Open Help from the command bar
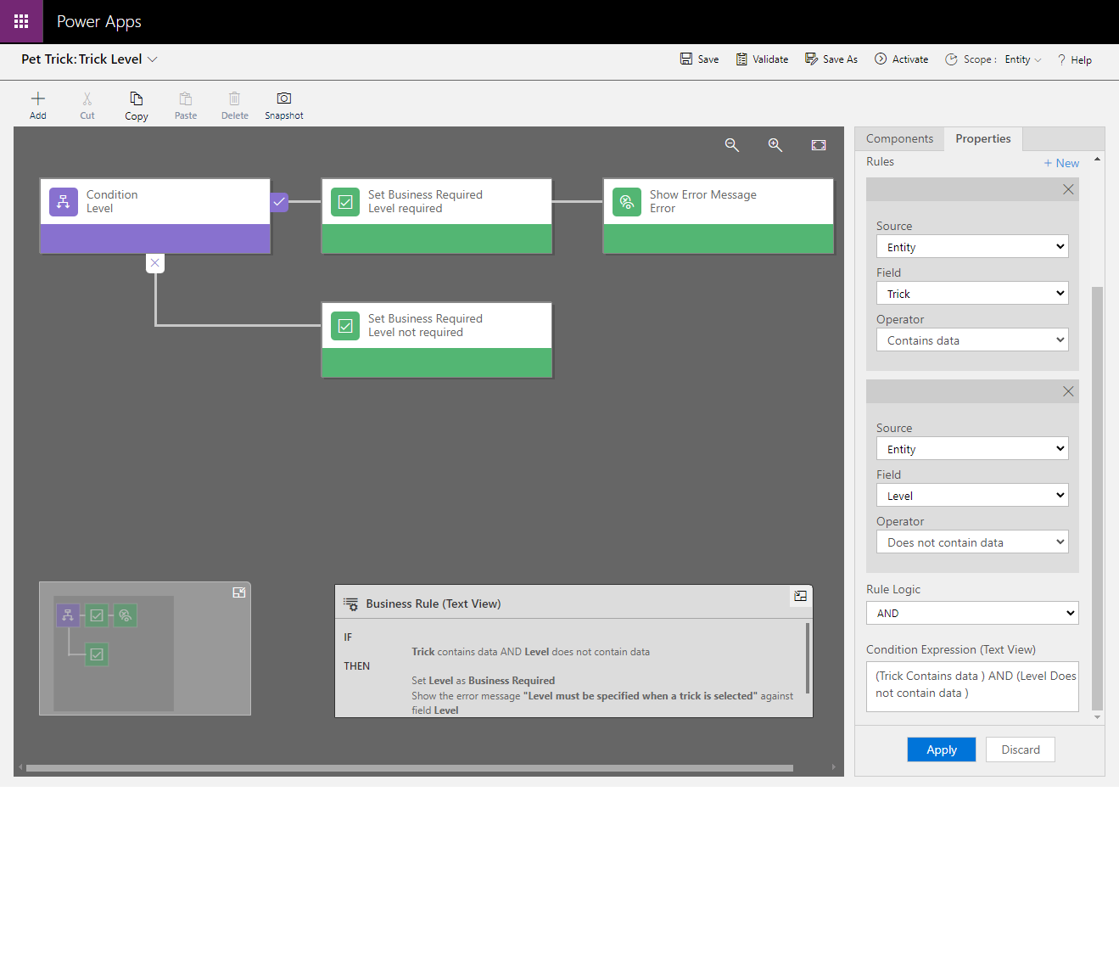This screenshot has width=1119, height=960. coord(1074,59)
